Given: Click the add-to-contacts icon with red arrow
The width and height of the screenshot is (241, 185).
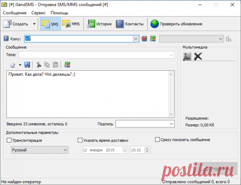Looking at the screenshot, I should point(144,39).
